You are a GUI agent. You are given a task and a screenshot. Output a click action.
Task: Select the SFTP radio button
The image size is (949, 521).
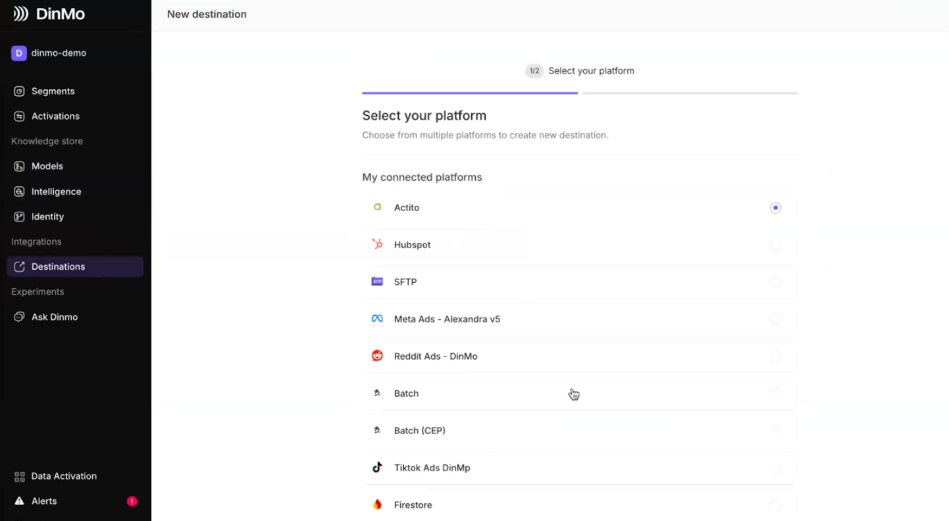[776, 282]
